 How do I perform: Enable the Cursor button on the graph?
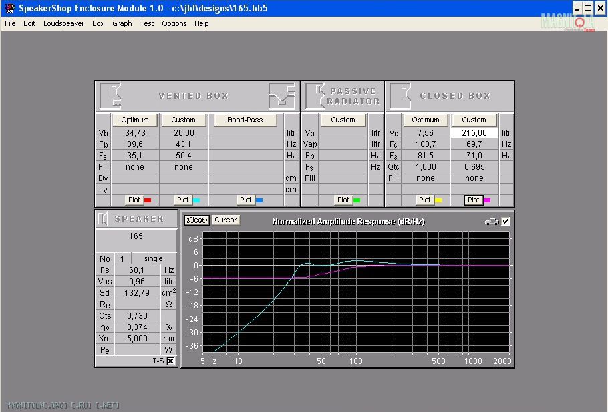click(x=225, y=220)
